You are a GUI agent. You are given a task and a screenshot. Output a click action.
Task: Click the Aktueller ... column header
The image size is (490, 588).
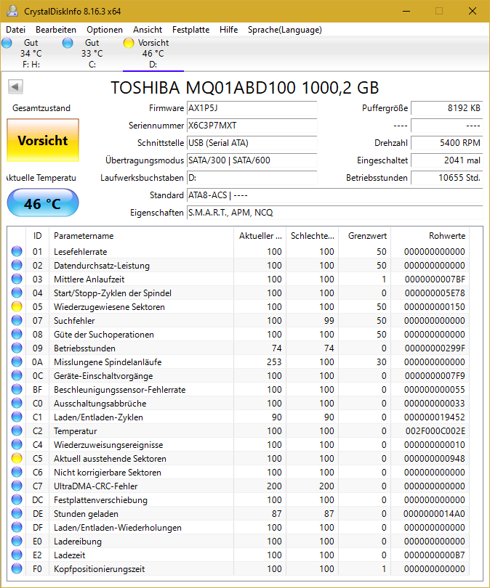[x=260, y=235]
